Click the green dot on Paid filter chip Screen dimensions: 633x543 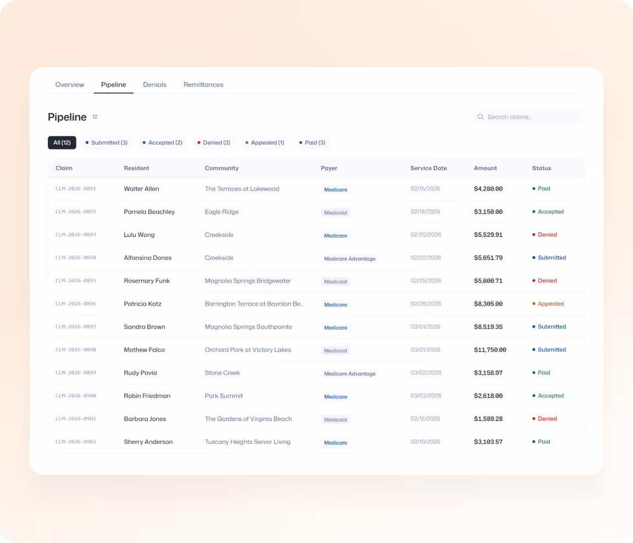pos(301,142)
